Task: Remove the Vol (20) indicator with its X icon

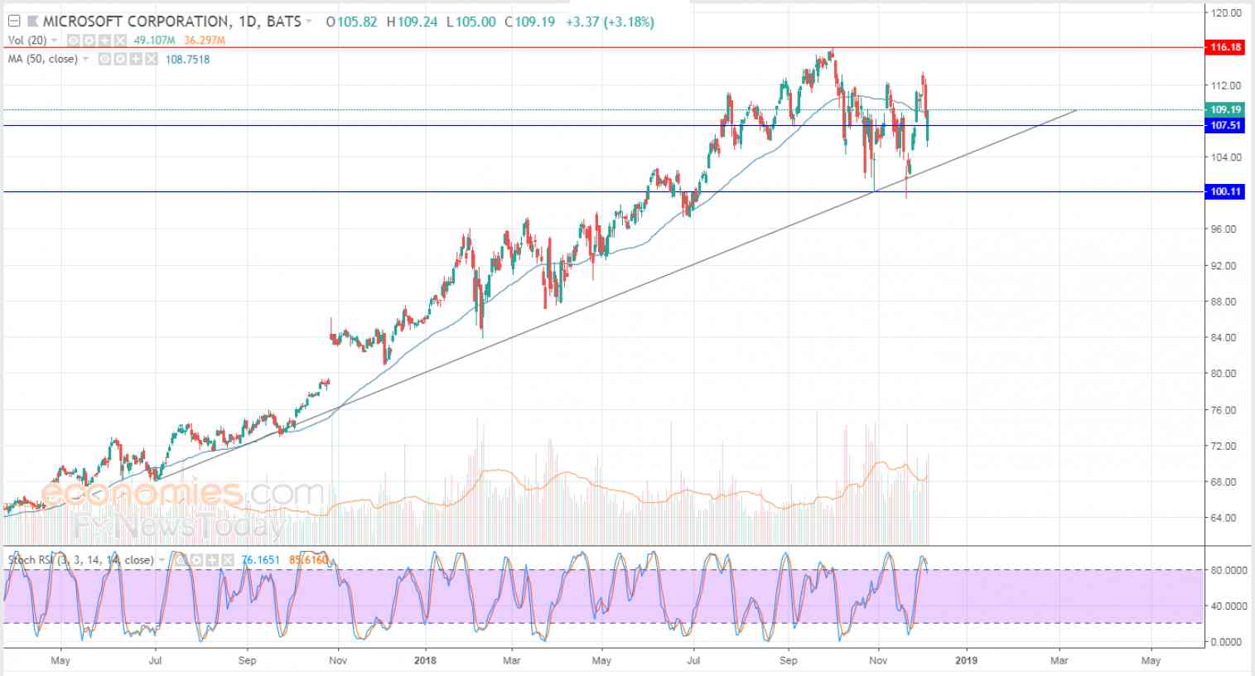Action: [x=120, y=41]
